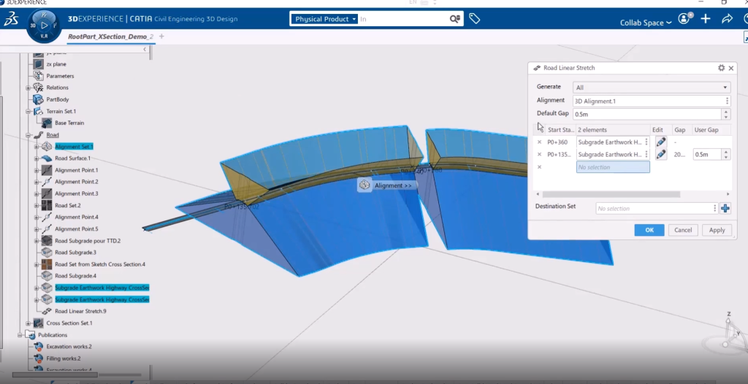
Task: Open the Physical Product search filter dropdown
Action: (x=324, y=19)
